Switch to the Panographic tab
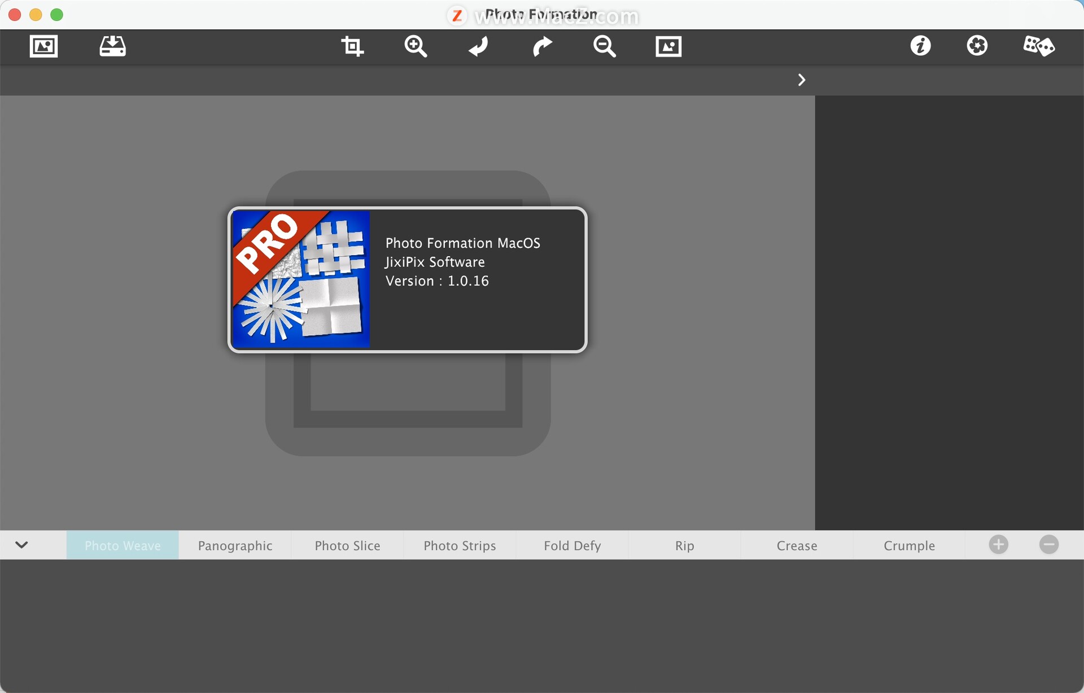The width and height of the screenshot is (1084, 693). (x=235, y=545)
